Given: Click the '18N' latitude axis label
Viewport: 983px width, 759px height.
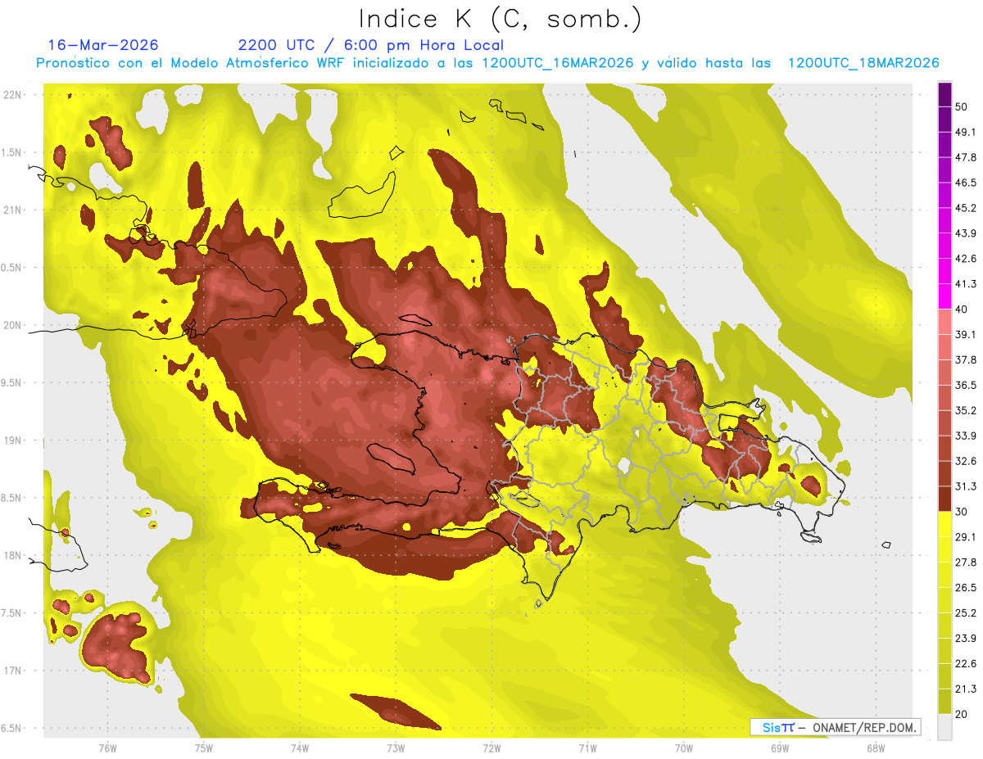Looking at the screenshot, I should pos(13,555).
